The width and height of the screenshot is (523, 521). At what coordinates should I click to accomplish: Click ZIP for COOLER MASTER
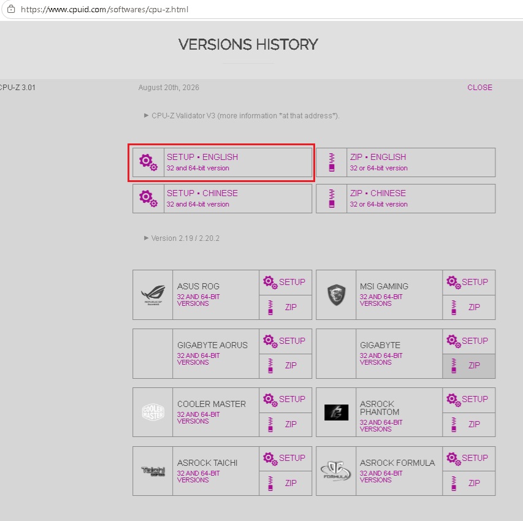click(286, 425)
